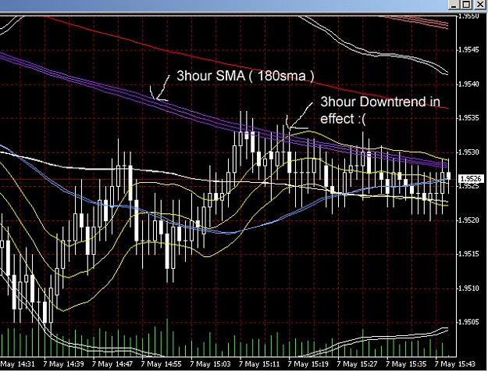488x372 pixels.
Task: Click the current price tag 1.9526
Action: 471,179
